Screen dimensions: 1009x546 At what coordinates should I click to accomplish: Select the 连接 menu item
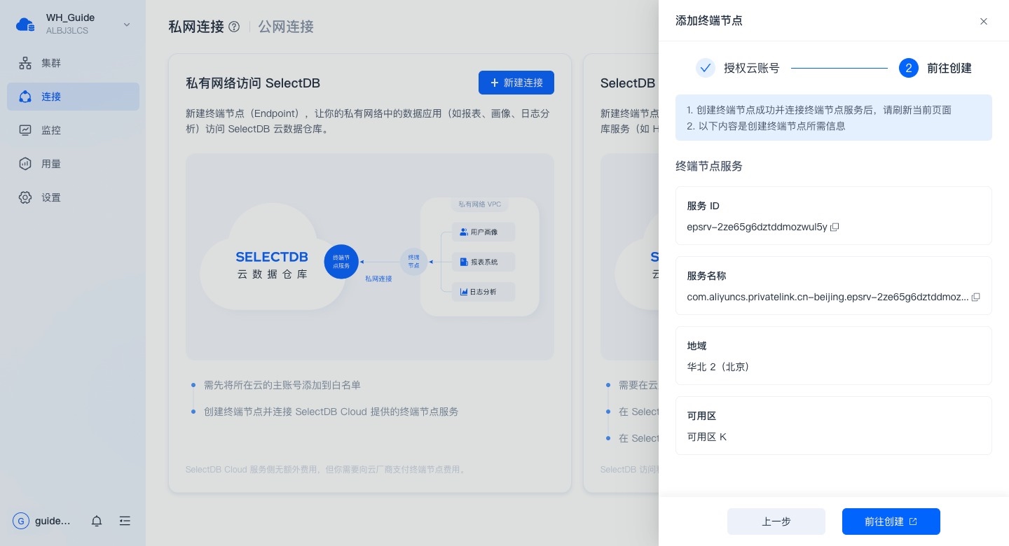pyautogui.click(x=73, y=97)
